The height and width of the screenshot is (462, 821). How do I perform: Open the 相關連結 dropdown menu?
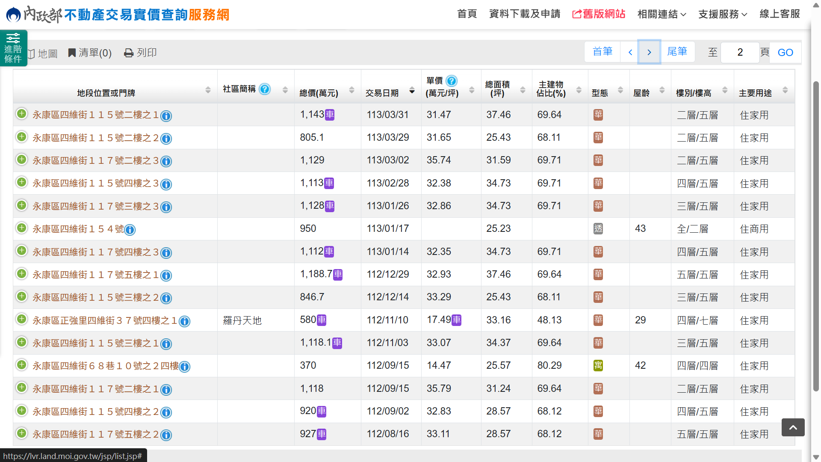[x=662, y=14]
